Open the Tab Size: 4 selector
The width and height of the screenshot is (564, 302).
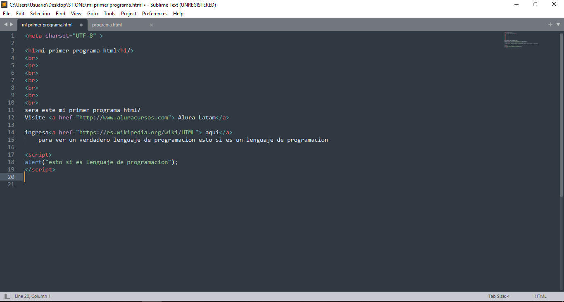(499, 296)
